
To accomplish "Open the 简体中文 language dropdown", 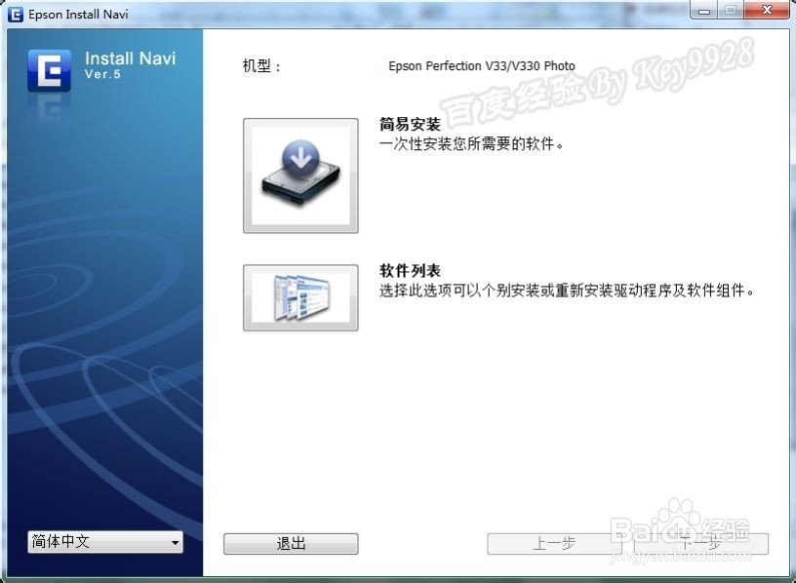I will tap(105, 542).
